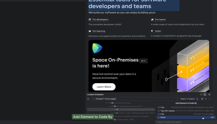217x124 pixels.
Task: Collapse the div wt-col-8 tree node
Action: click(109, 106)
